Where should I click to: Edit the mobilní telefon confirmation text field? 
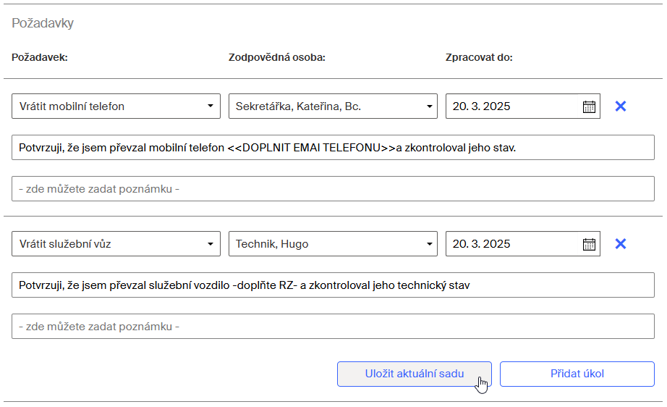coord(333,147)
